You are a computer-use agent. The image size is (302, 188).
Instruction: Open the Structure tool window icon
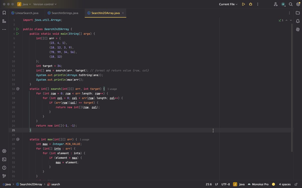(x=4, y=21)
